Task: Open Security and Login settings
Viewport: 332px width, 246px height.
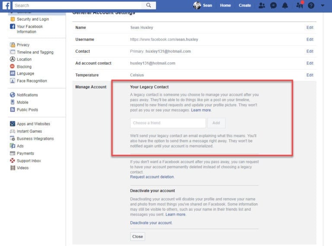Action: click(x=33, y=19)
